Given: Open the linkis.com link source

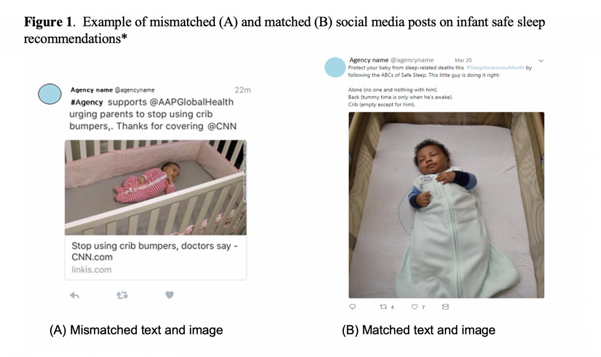Looking at the screenshot, I should point(91,270).
